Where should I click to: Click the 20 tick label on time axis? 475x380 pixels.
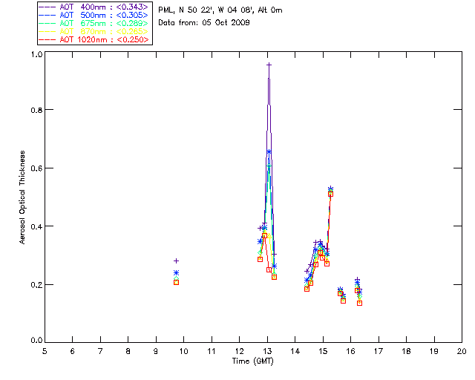[x=462, y=350]
